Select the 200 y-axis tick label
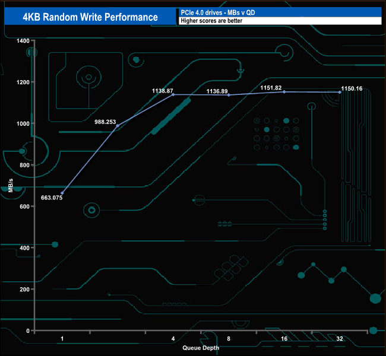 click(24, 289)
